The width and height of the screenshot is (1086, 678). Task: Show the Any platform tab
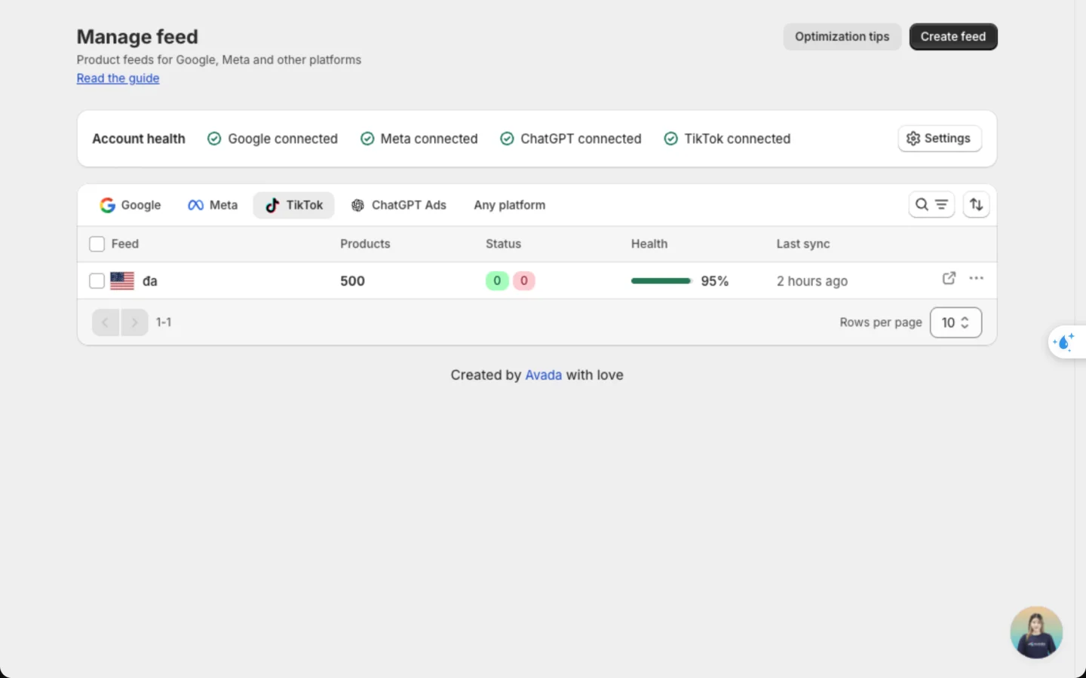point(510,205)
